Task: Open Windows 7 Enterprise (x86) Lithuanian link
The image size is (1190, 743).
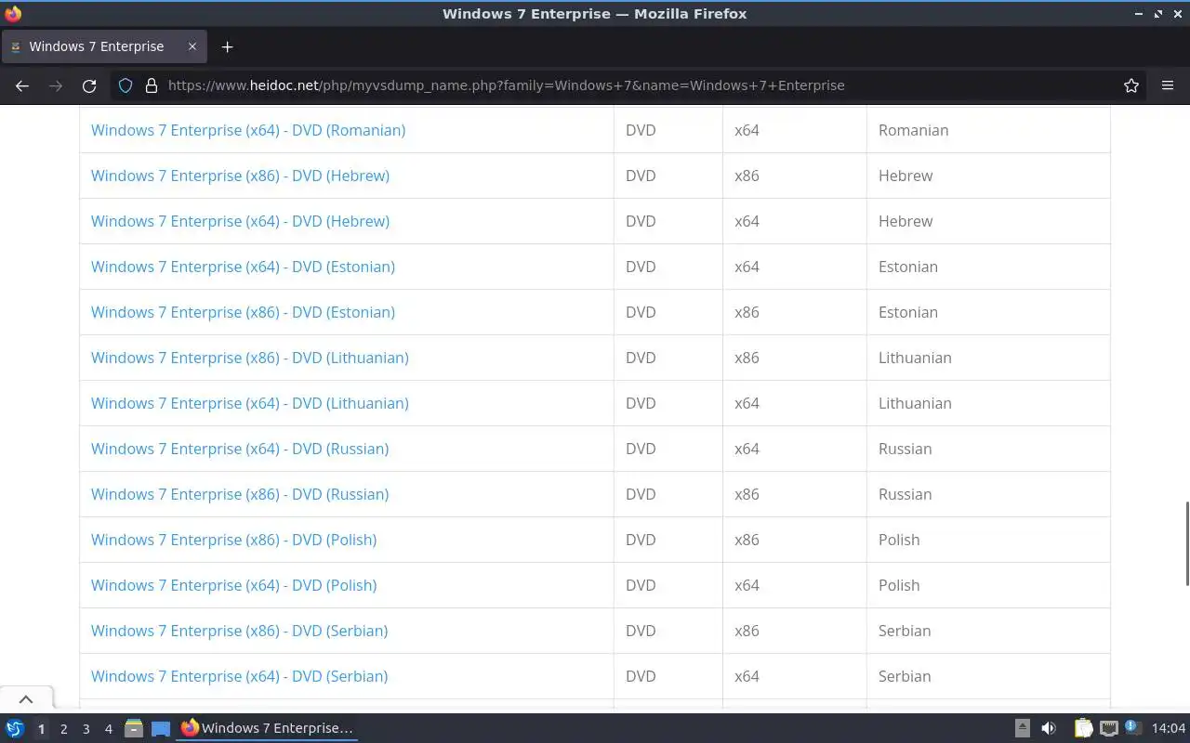Action: coord(250,358)
